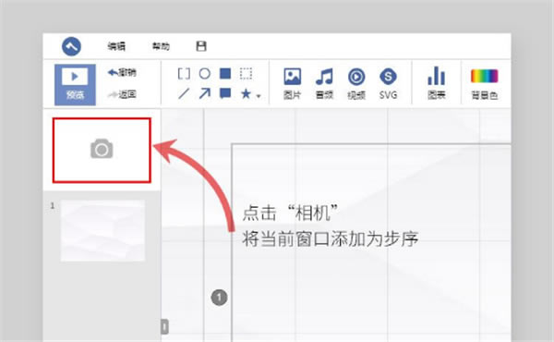Viewport: 554px width, 342px height.
Task: Select the star shape tool
Action: tap(246, 93)
